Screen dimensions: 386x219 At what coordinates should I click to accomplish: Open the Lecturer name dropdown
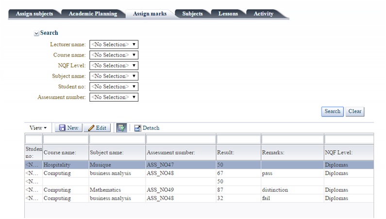(x=114, y=45)
